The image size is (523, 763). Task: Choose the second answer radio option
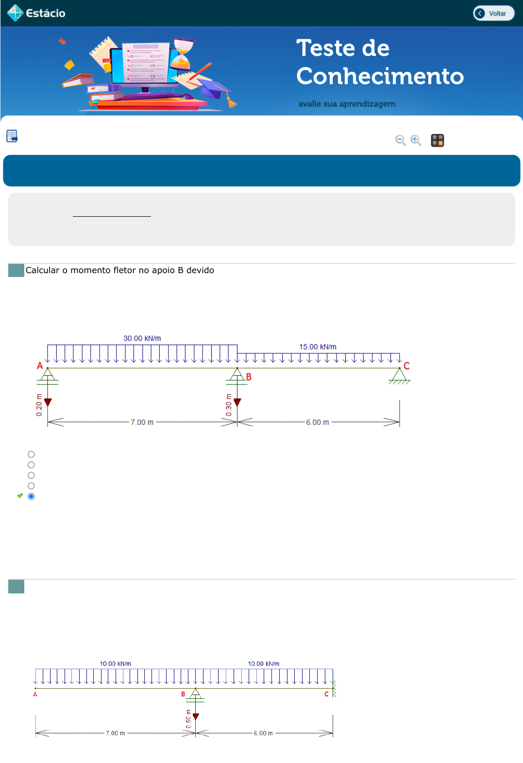point(31,465)
